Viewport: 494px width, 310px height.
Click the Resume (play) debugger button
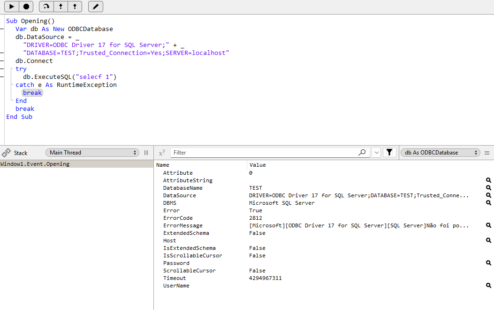pyautogui.click(x=12, y=7)
